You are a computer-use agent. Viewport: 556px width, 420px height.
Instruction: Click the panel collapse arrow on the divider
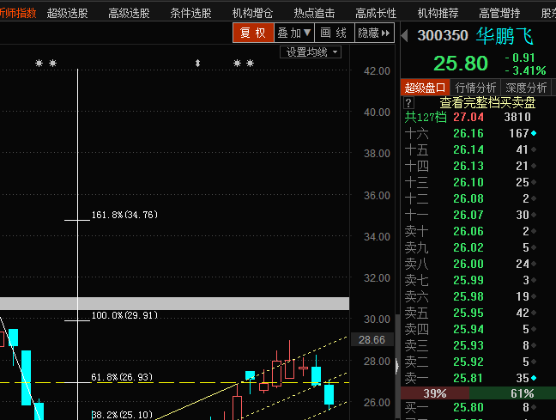396,365
